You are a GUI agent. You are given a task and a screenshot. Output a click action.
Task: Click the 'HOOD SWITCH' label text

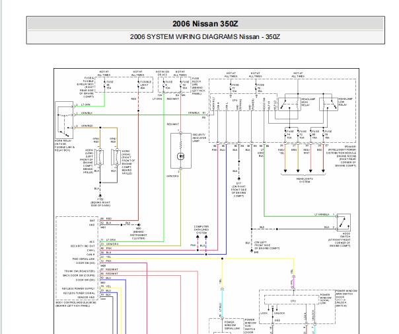click(346, 235)
